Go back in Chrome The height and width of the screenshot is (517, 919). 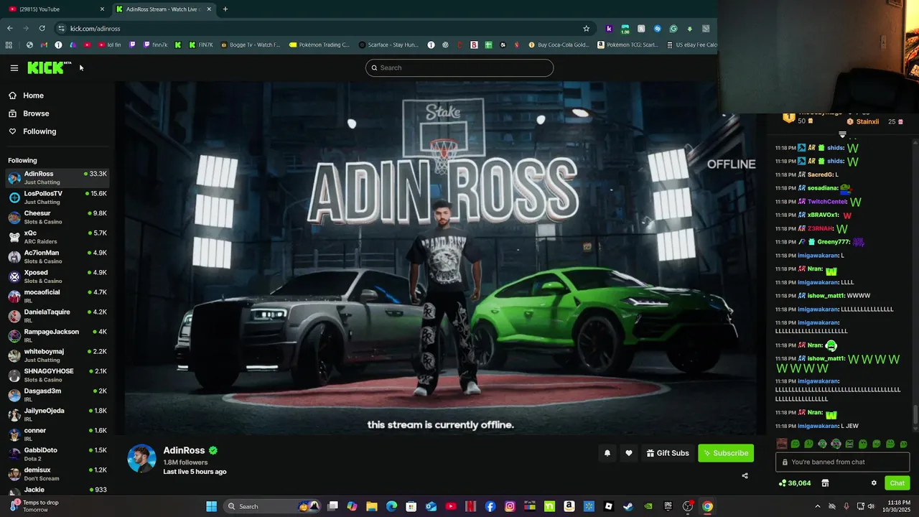click(9, 29)
